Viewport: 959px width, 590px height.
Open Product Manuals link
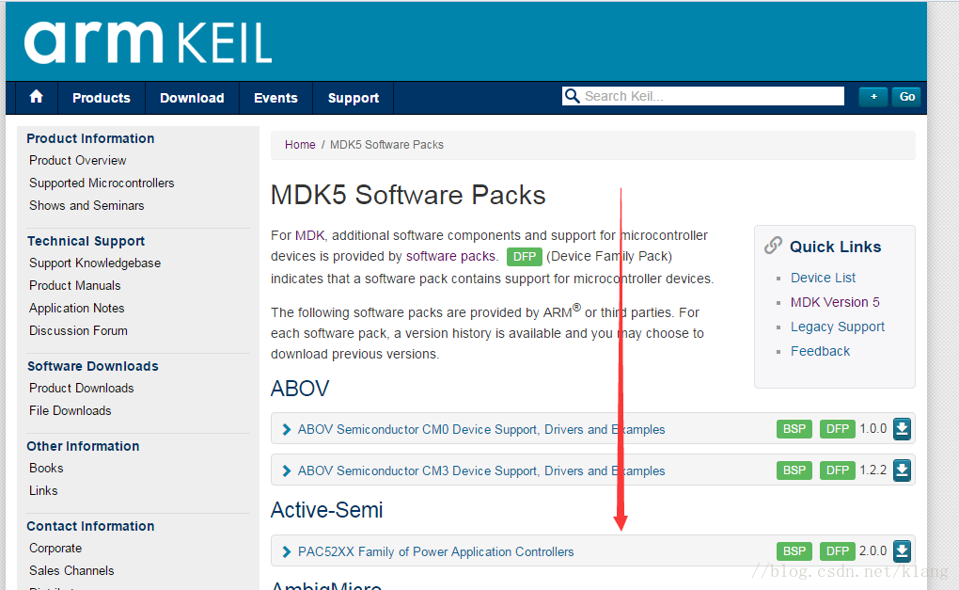coord(74,286)
